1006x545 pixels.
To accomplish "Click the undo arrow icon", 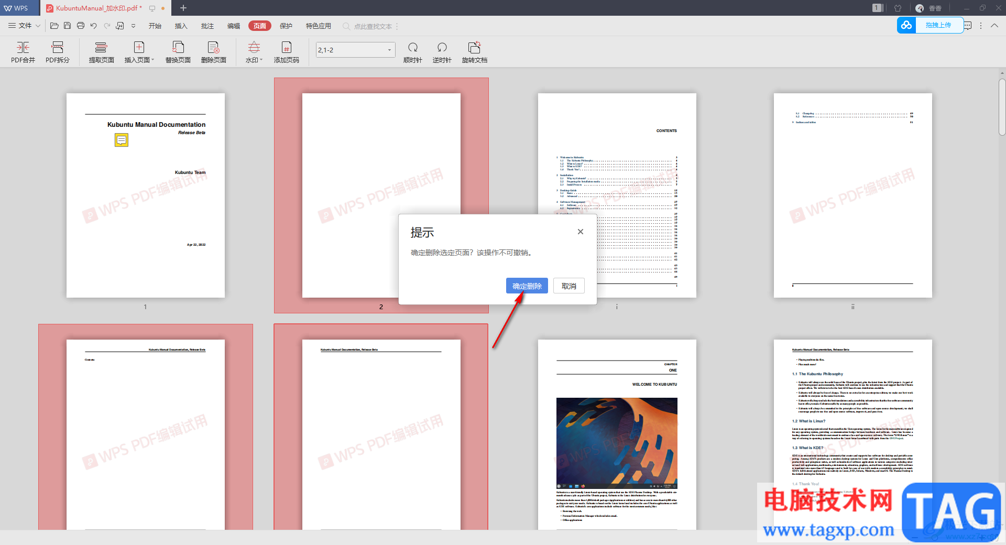I will click(94, 25).
